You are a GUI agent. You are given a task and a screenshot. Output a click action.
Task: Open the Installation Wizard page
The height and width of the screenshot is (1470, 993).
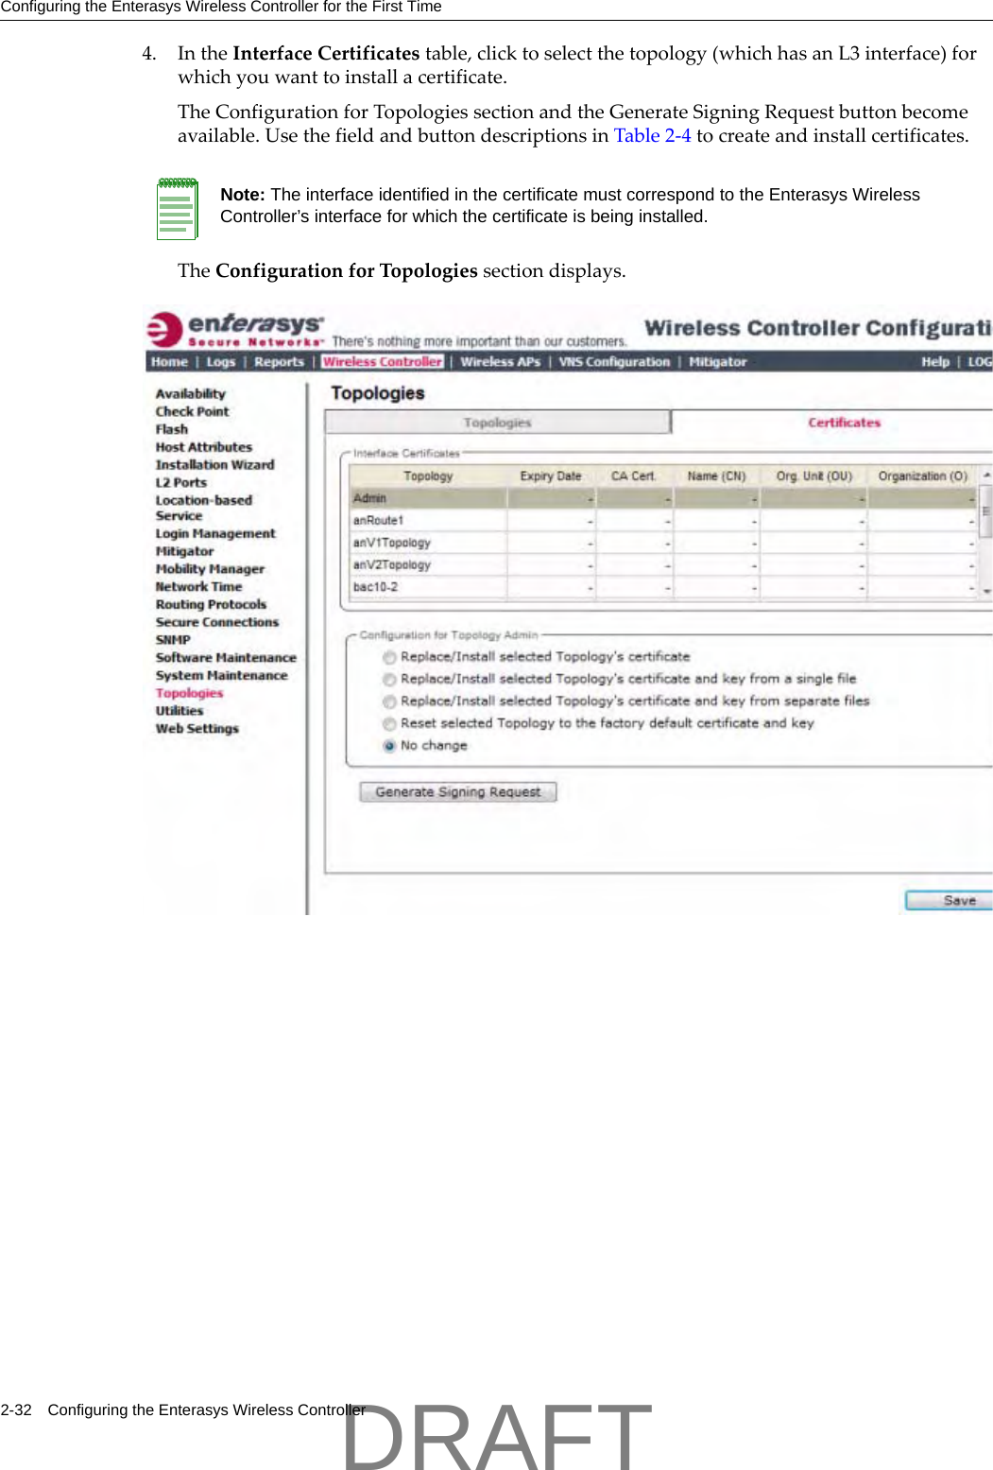(x=214, y=464)
